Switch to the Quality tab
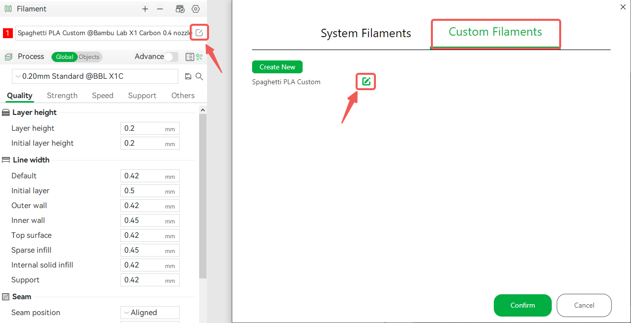631x323 pixels. coord(20,96)
